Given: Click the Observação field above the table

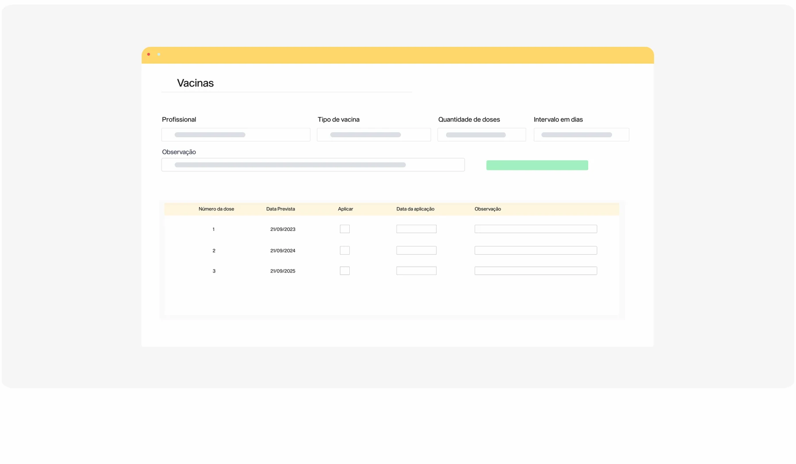Looking at the screenshot, I should click(313, 165).
